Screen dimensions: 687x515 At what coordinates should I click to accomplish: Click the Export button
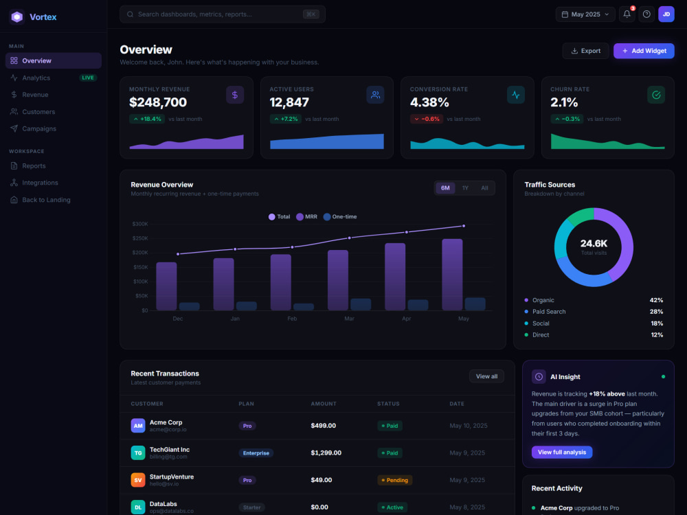586,51
